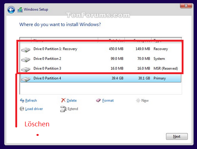197x149 pixels.
Task: Format the selected partition
Action: point(108,100)
